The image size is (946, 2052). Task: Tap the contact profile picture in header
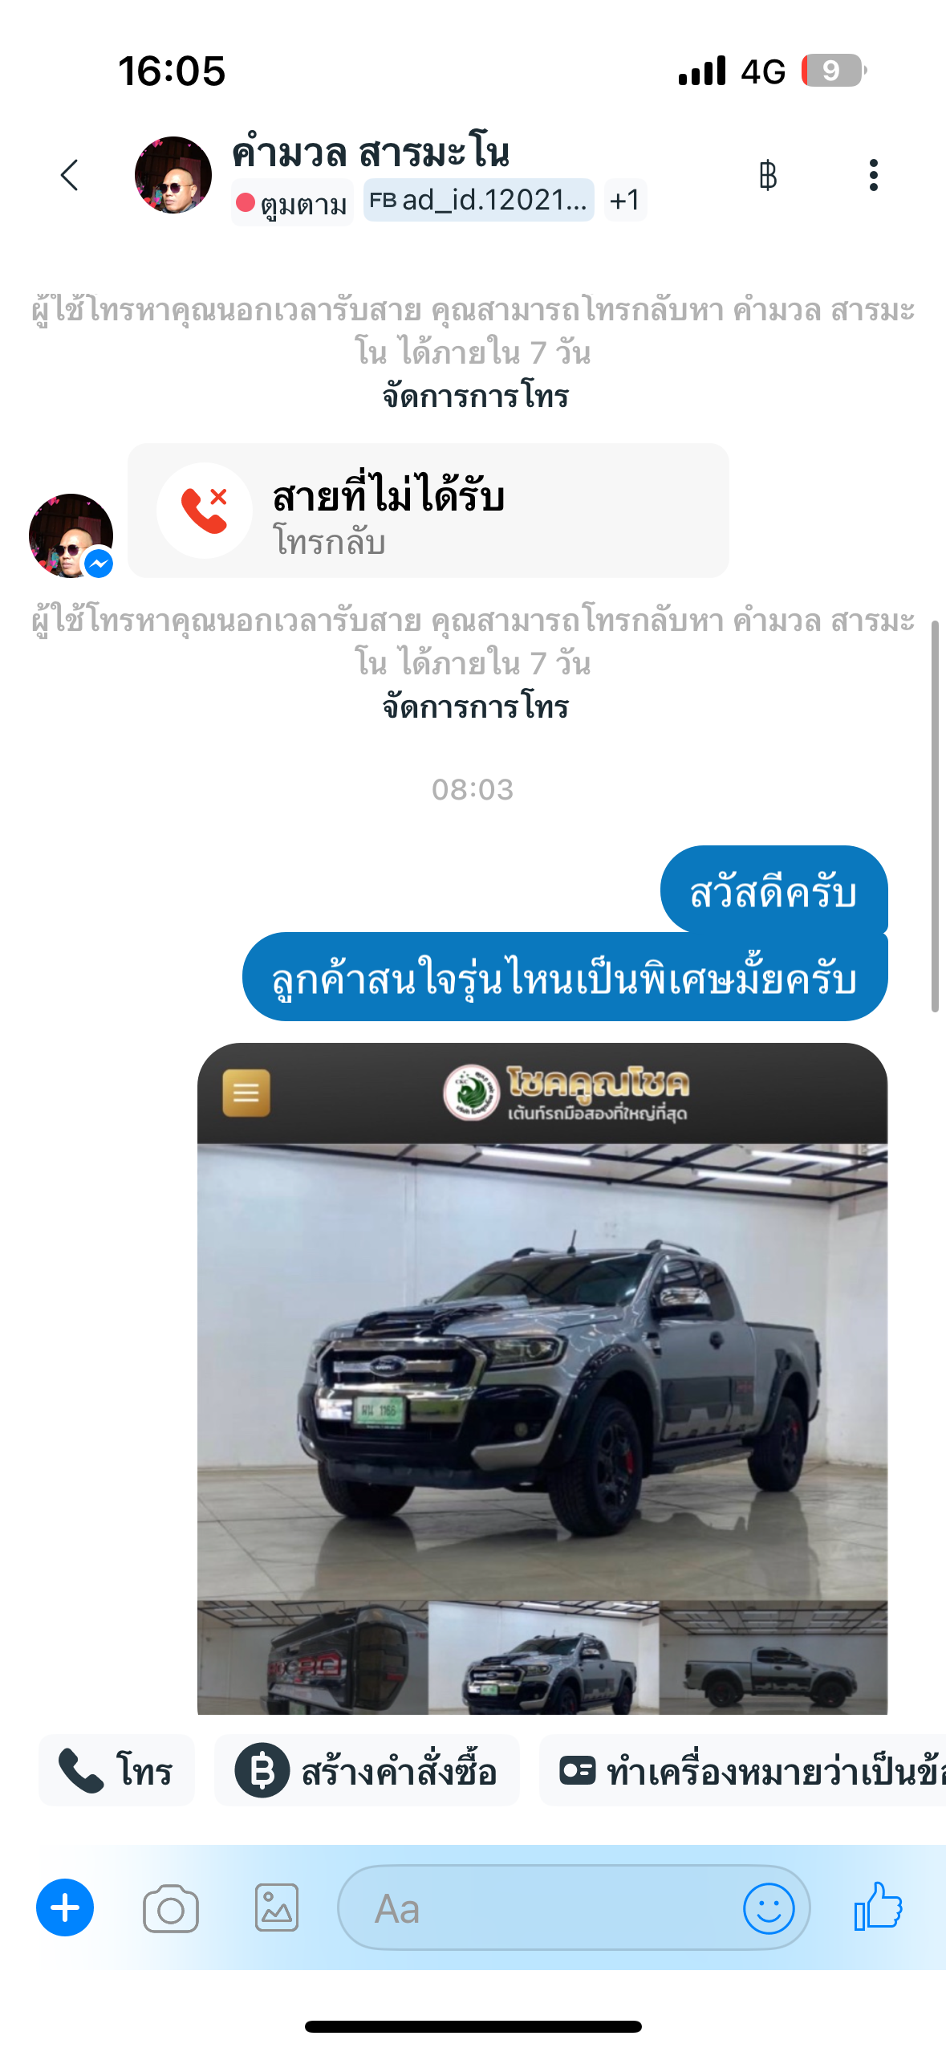click(x=173, y=175)
